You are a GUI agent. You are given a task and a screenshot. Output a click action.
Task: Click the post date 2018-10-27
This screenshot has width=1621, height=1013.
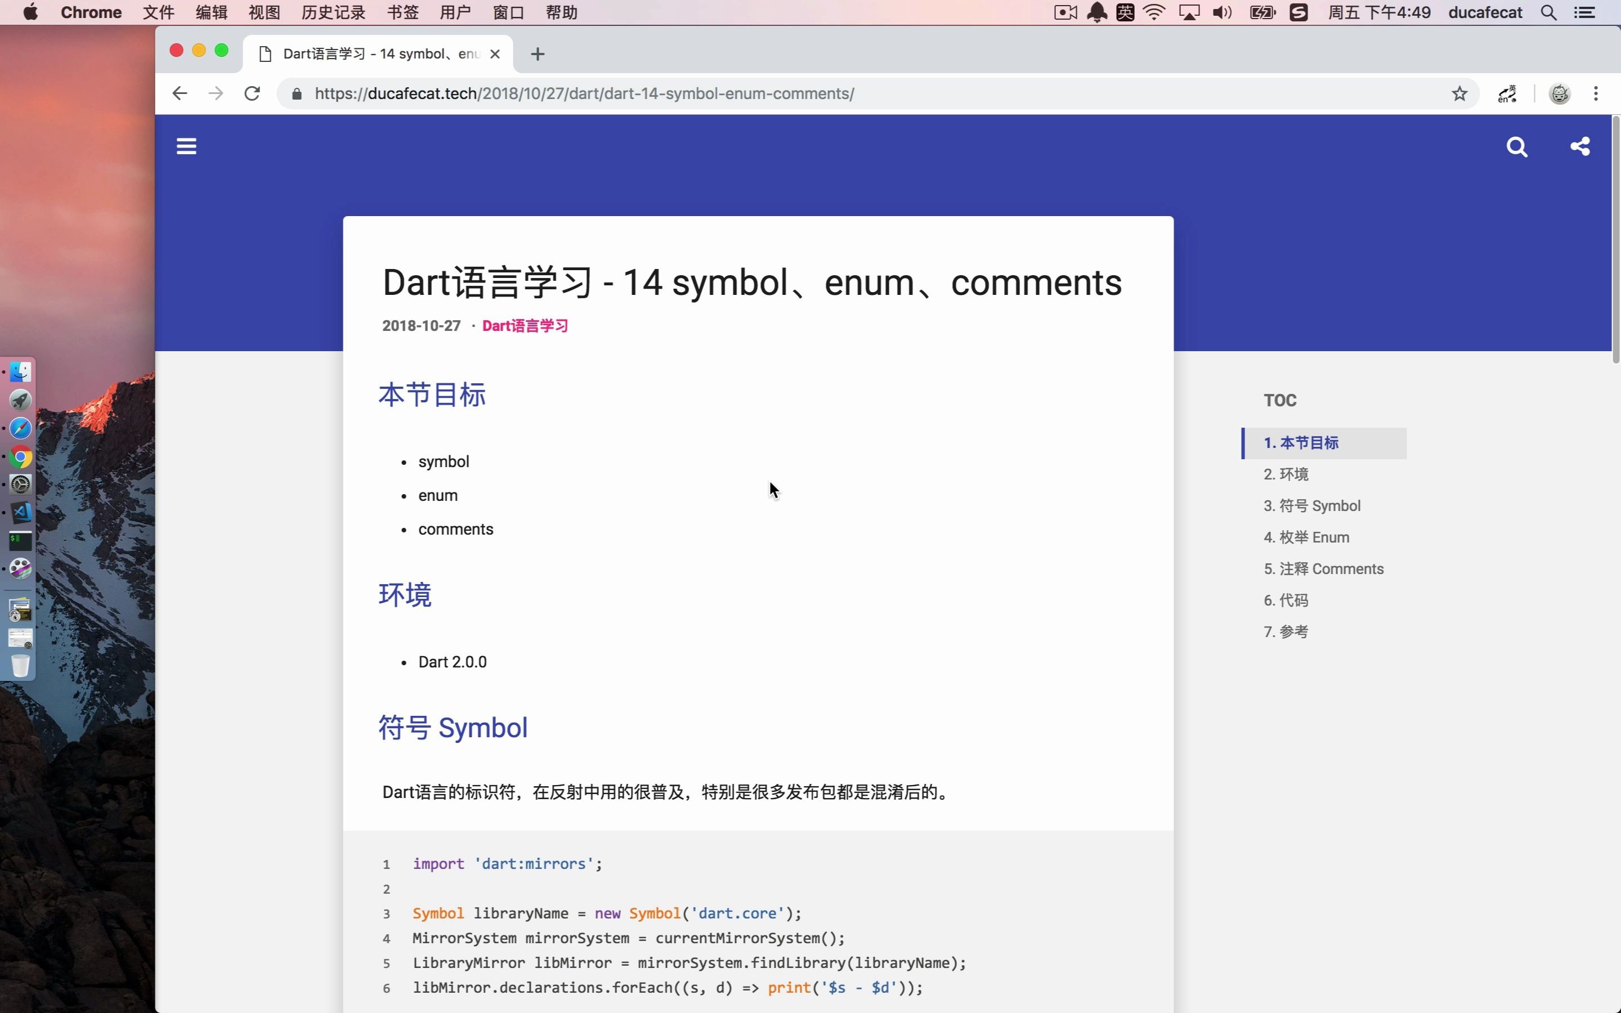click(422, 326)
